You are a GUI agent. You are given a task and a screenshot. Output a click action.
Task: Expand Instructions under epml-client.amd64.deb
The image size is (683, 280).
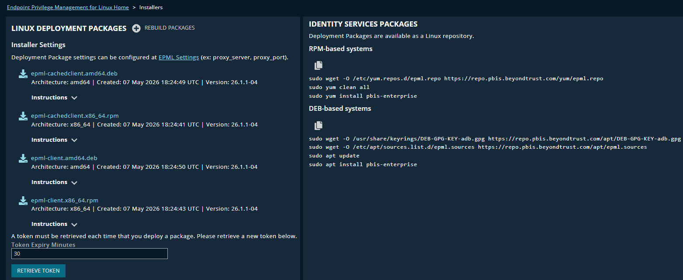pyautogui.click(x=54, y=182)
